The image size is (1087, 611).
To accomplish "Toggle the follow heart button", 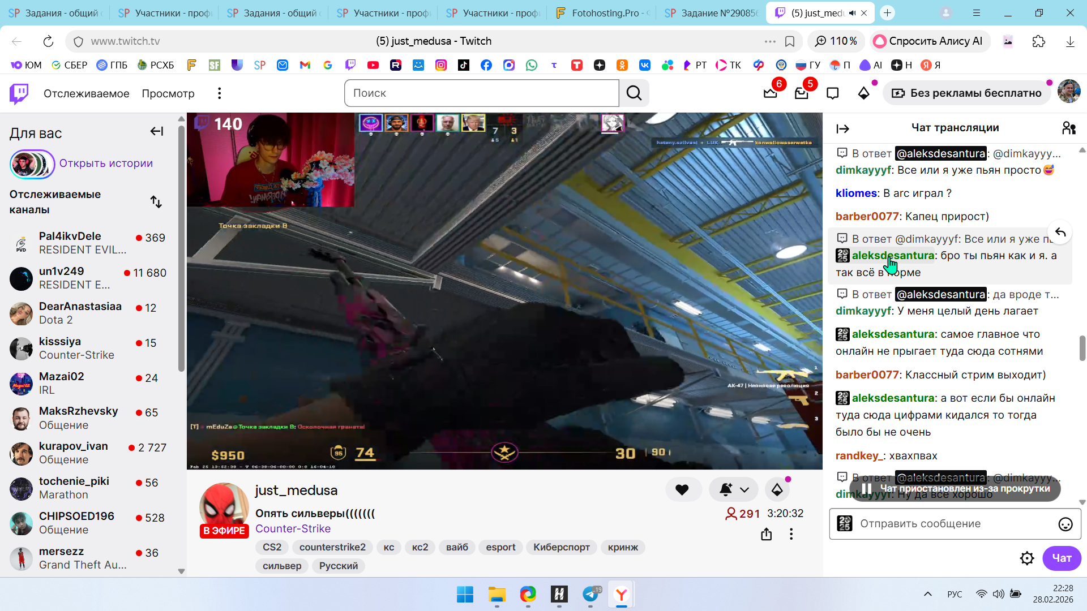I will (682, 490).
